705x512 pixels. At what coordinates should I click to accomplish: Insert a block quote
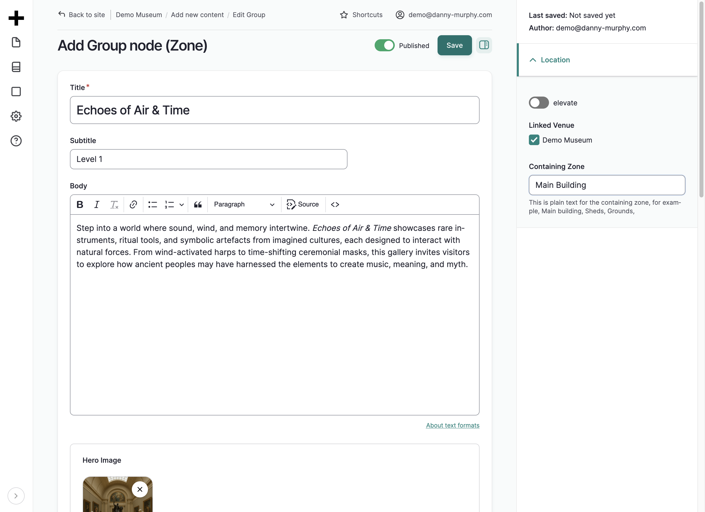tap(198, 204)
